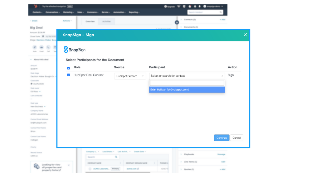Viewport: 317px width, 178px height.
Task: Sort by the Company Name column header
Action: point(95,163)
